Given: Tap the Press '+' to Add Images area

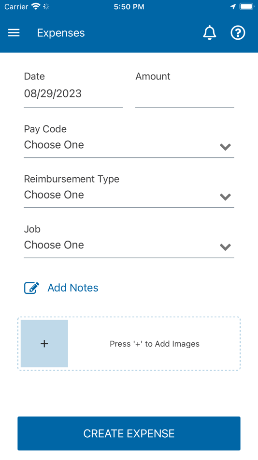Looking at the screenshot, I should click(154, 344).
